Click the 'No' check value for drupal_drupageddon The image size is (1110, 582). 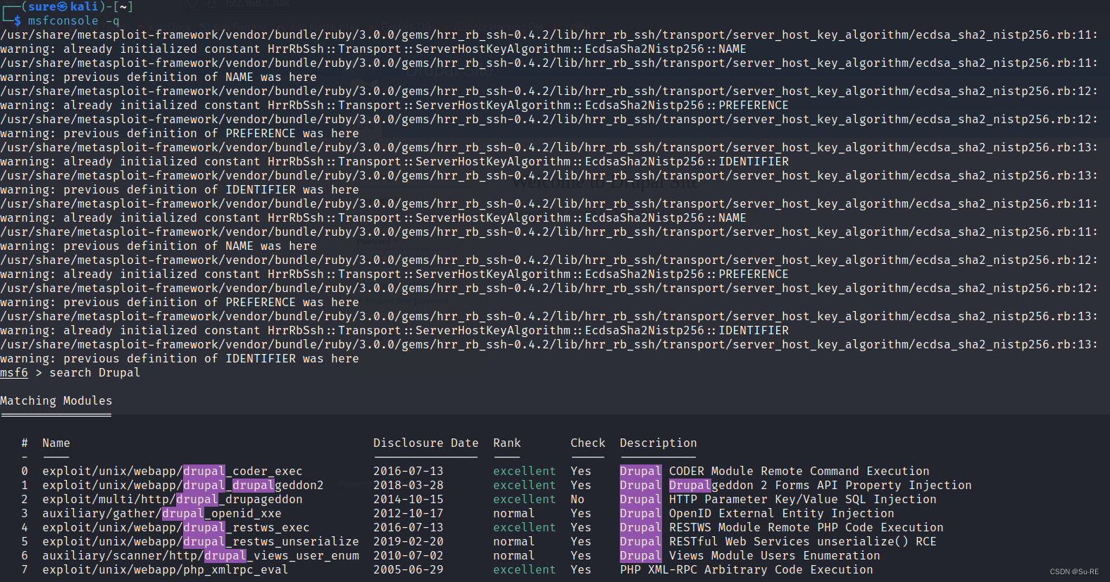578,499
